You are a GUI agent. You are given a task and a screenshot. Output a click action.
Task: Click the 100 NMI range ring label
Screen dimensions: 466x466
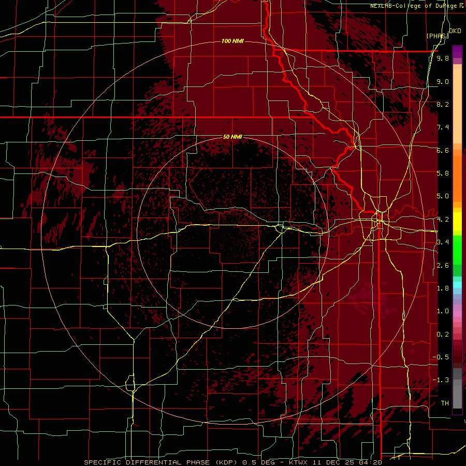[232, 41]
